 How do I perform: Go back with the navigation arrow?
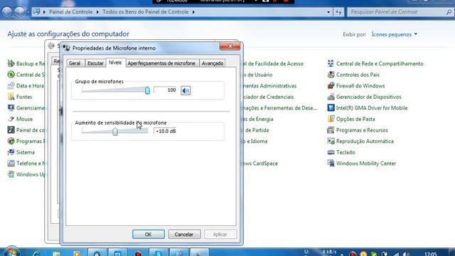7,12
